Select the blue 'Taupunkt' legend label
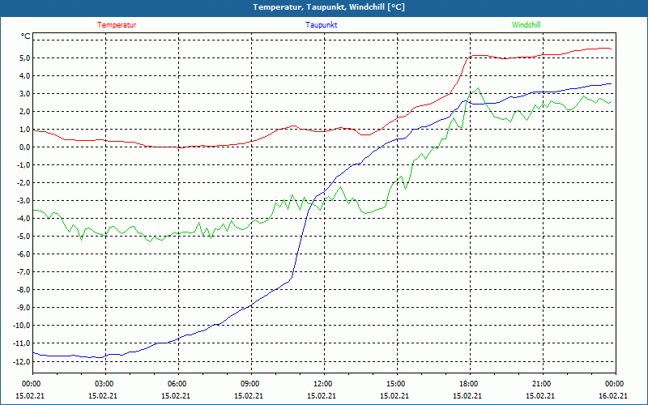 321,25
